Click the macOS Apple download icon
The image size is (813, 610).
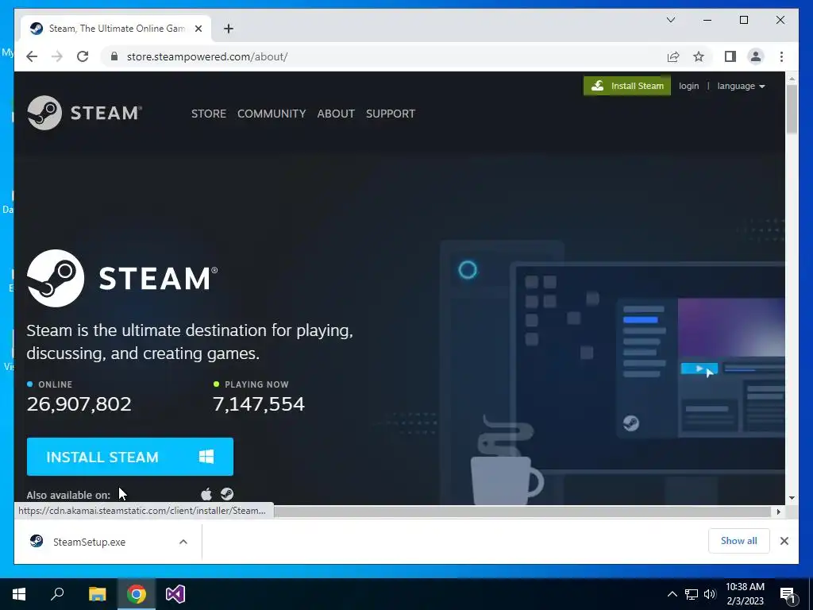click(x=206, y=494)
